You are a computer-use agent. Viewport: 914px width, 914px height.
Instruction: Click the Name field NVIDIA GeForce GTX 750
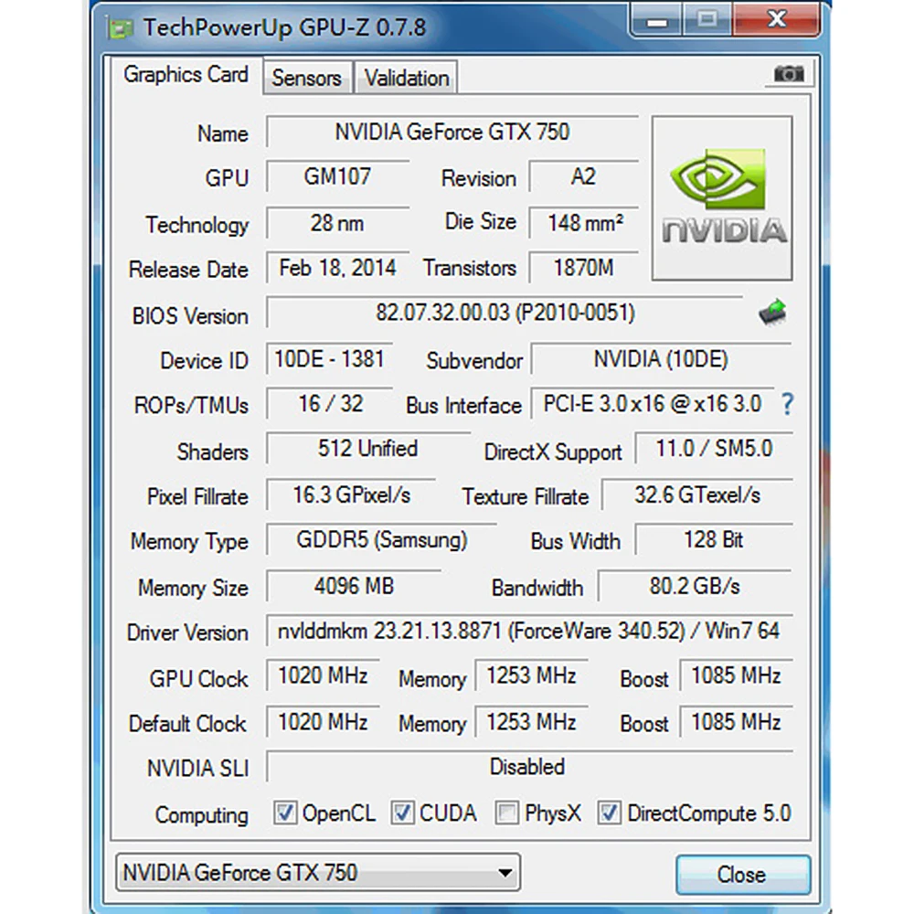pos(452,132)
